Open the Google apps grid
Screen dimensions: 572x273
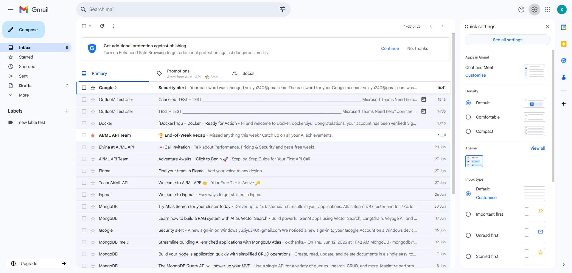548,10
